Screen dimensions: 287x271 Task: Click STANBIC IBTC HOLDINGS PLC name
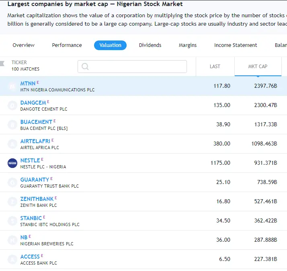[50, 224]
